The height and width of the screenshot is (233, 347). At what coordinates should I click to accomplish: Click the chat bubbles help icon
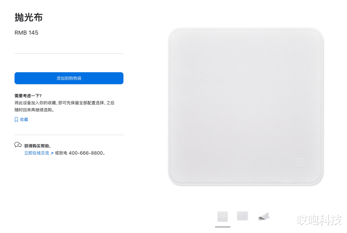(x=18, y=145)
